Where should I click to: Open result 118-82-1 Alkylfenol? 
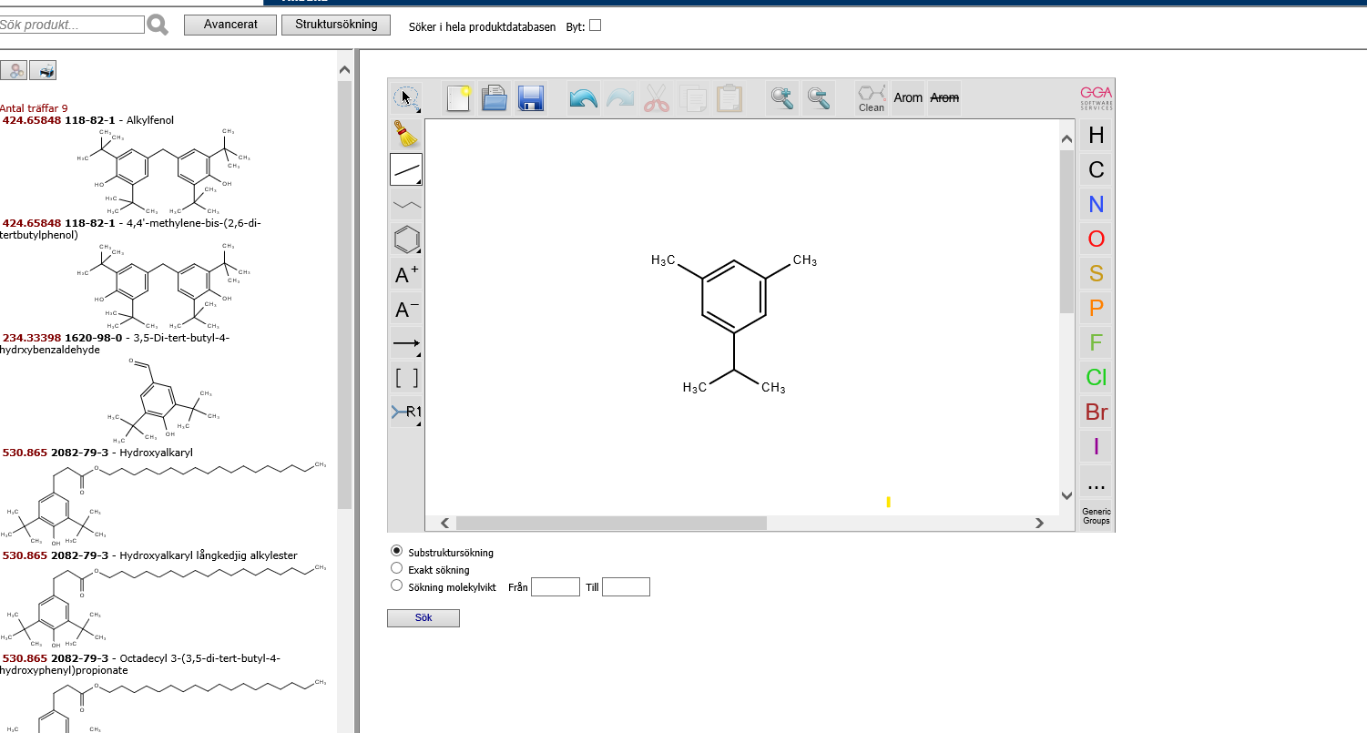tap(88, 120)
